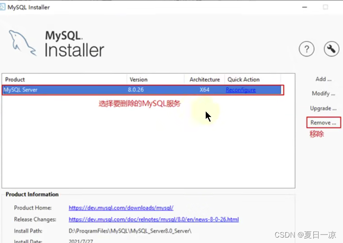The width and height of the screenshot is (343, 243).
Task: Click the Version column header
Action: (156, 79)
